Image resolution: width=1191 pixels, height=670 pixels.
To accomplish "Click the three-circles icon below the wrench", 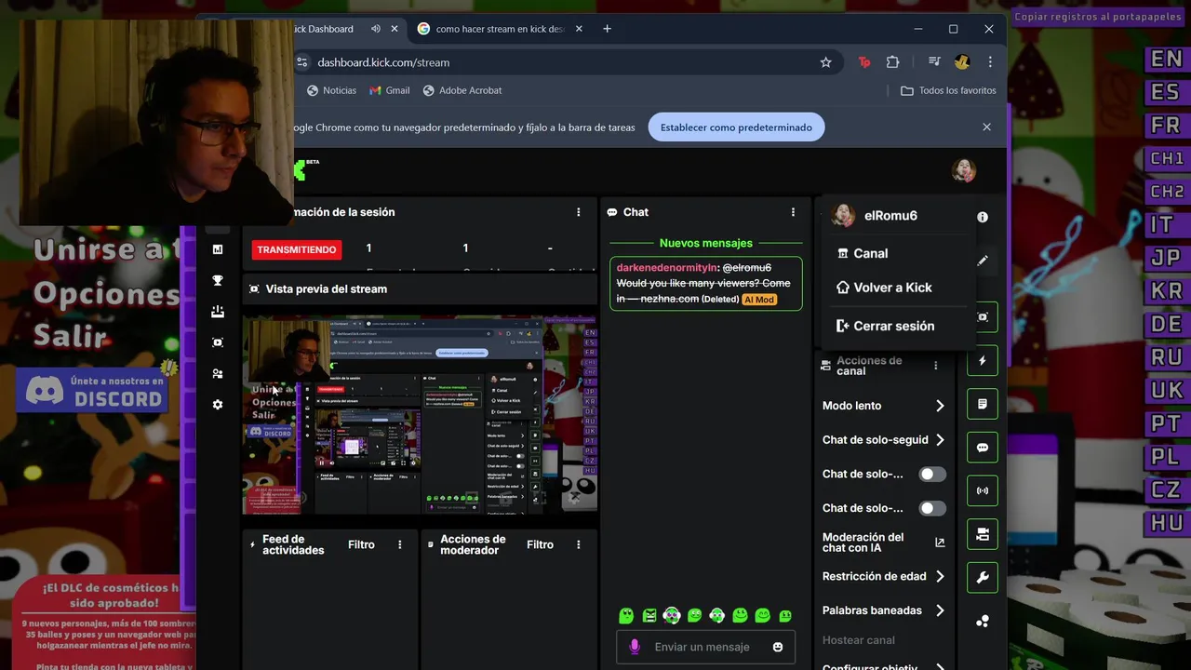I will pos(983,621).
